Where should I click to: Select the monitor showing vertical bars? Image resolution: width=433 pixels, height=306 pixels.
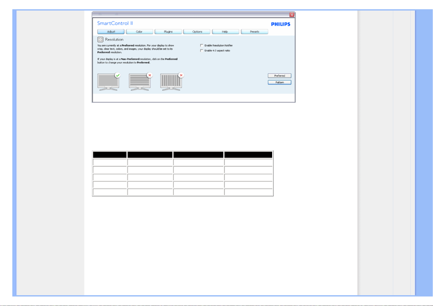pos(171,82)
